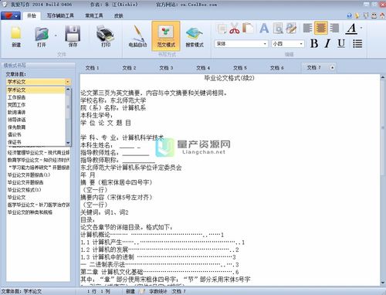Open the red application menu button

pos(11,16)
